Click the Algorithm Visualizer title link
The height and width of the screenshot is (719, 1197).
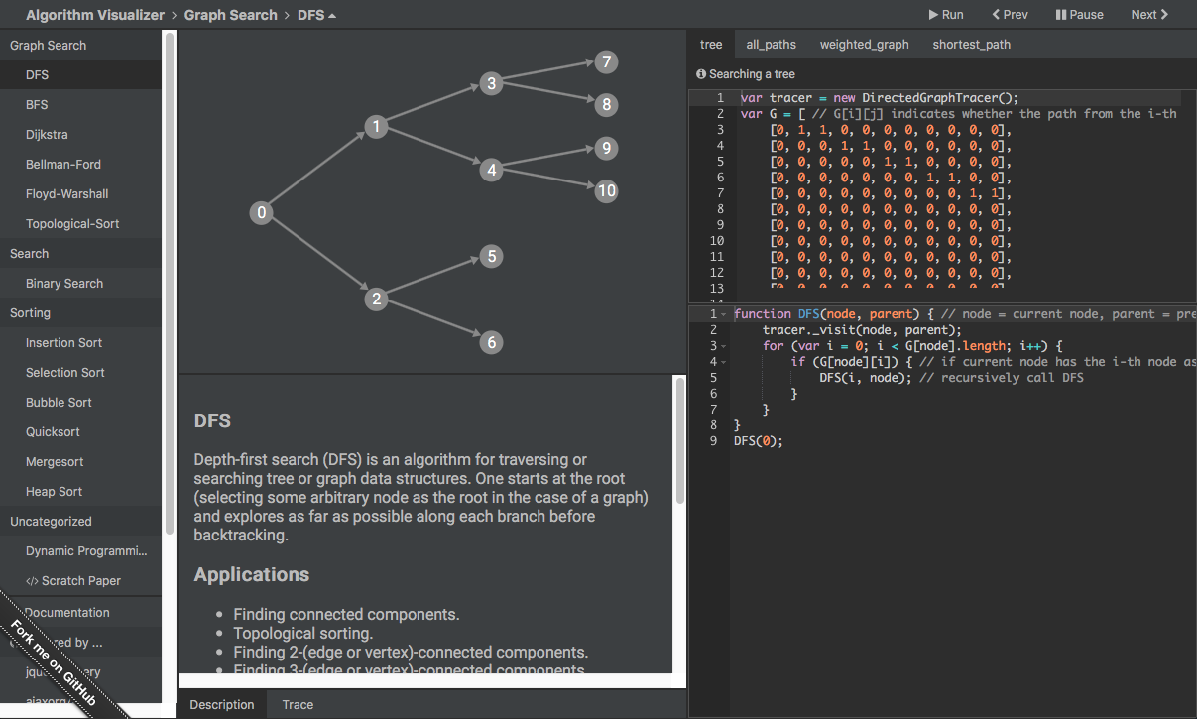(95, 15)
